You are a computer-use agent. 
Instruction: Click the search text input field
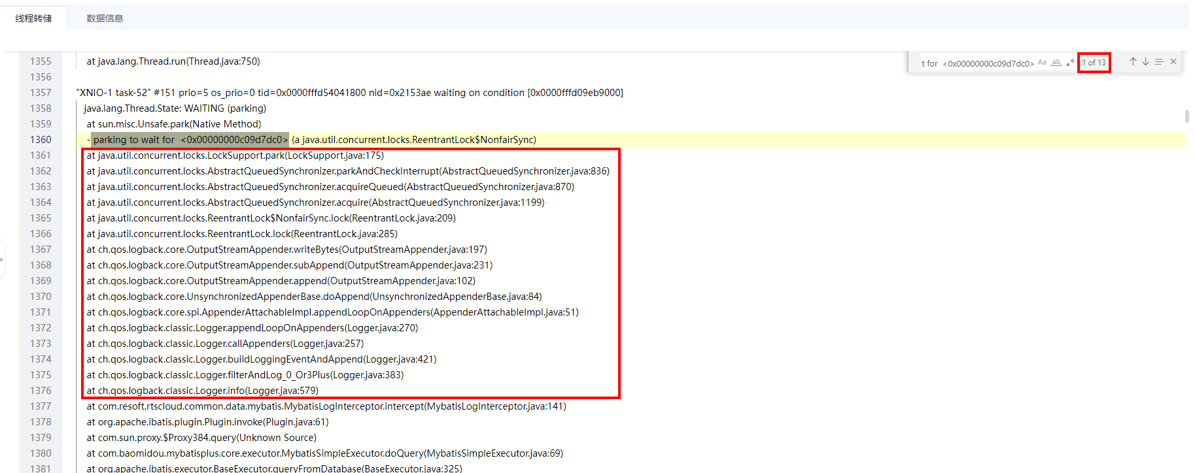[977, 63]
